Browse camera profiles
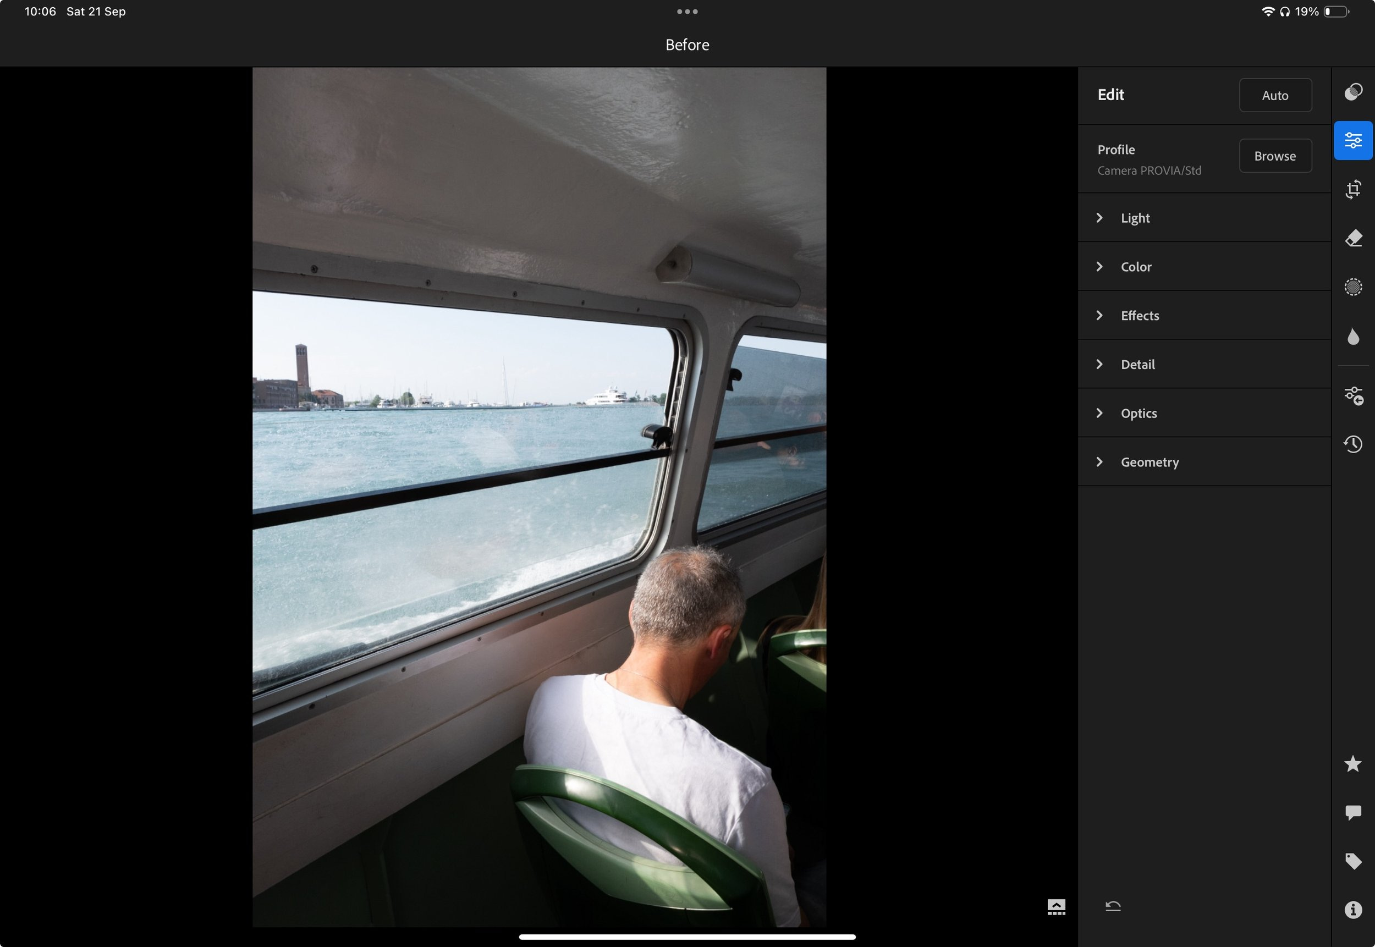 coord(1275,156)
